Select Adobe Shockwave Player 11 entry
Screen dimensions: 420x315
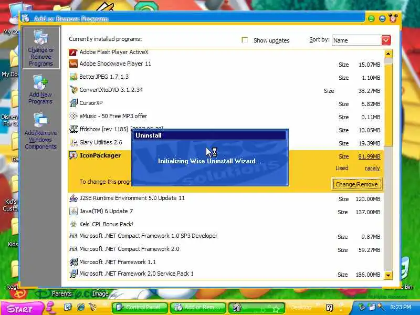[226, 64]
